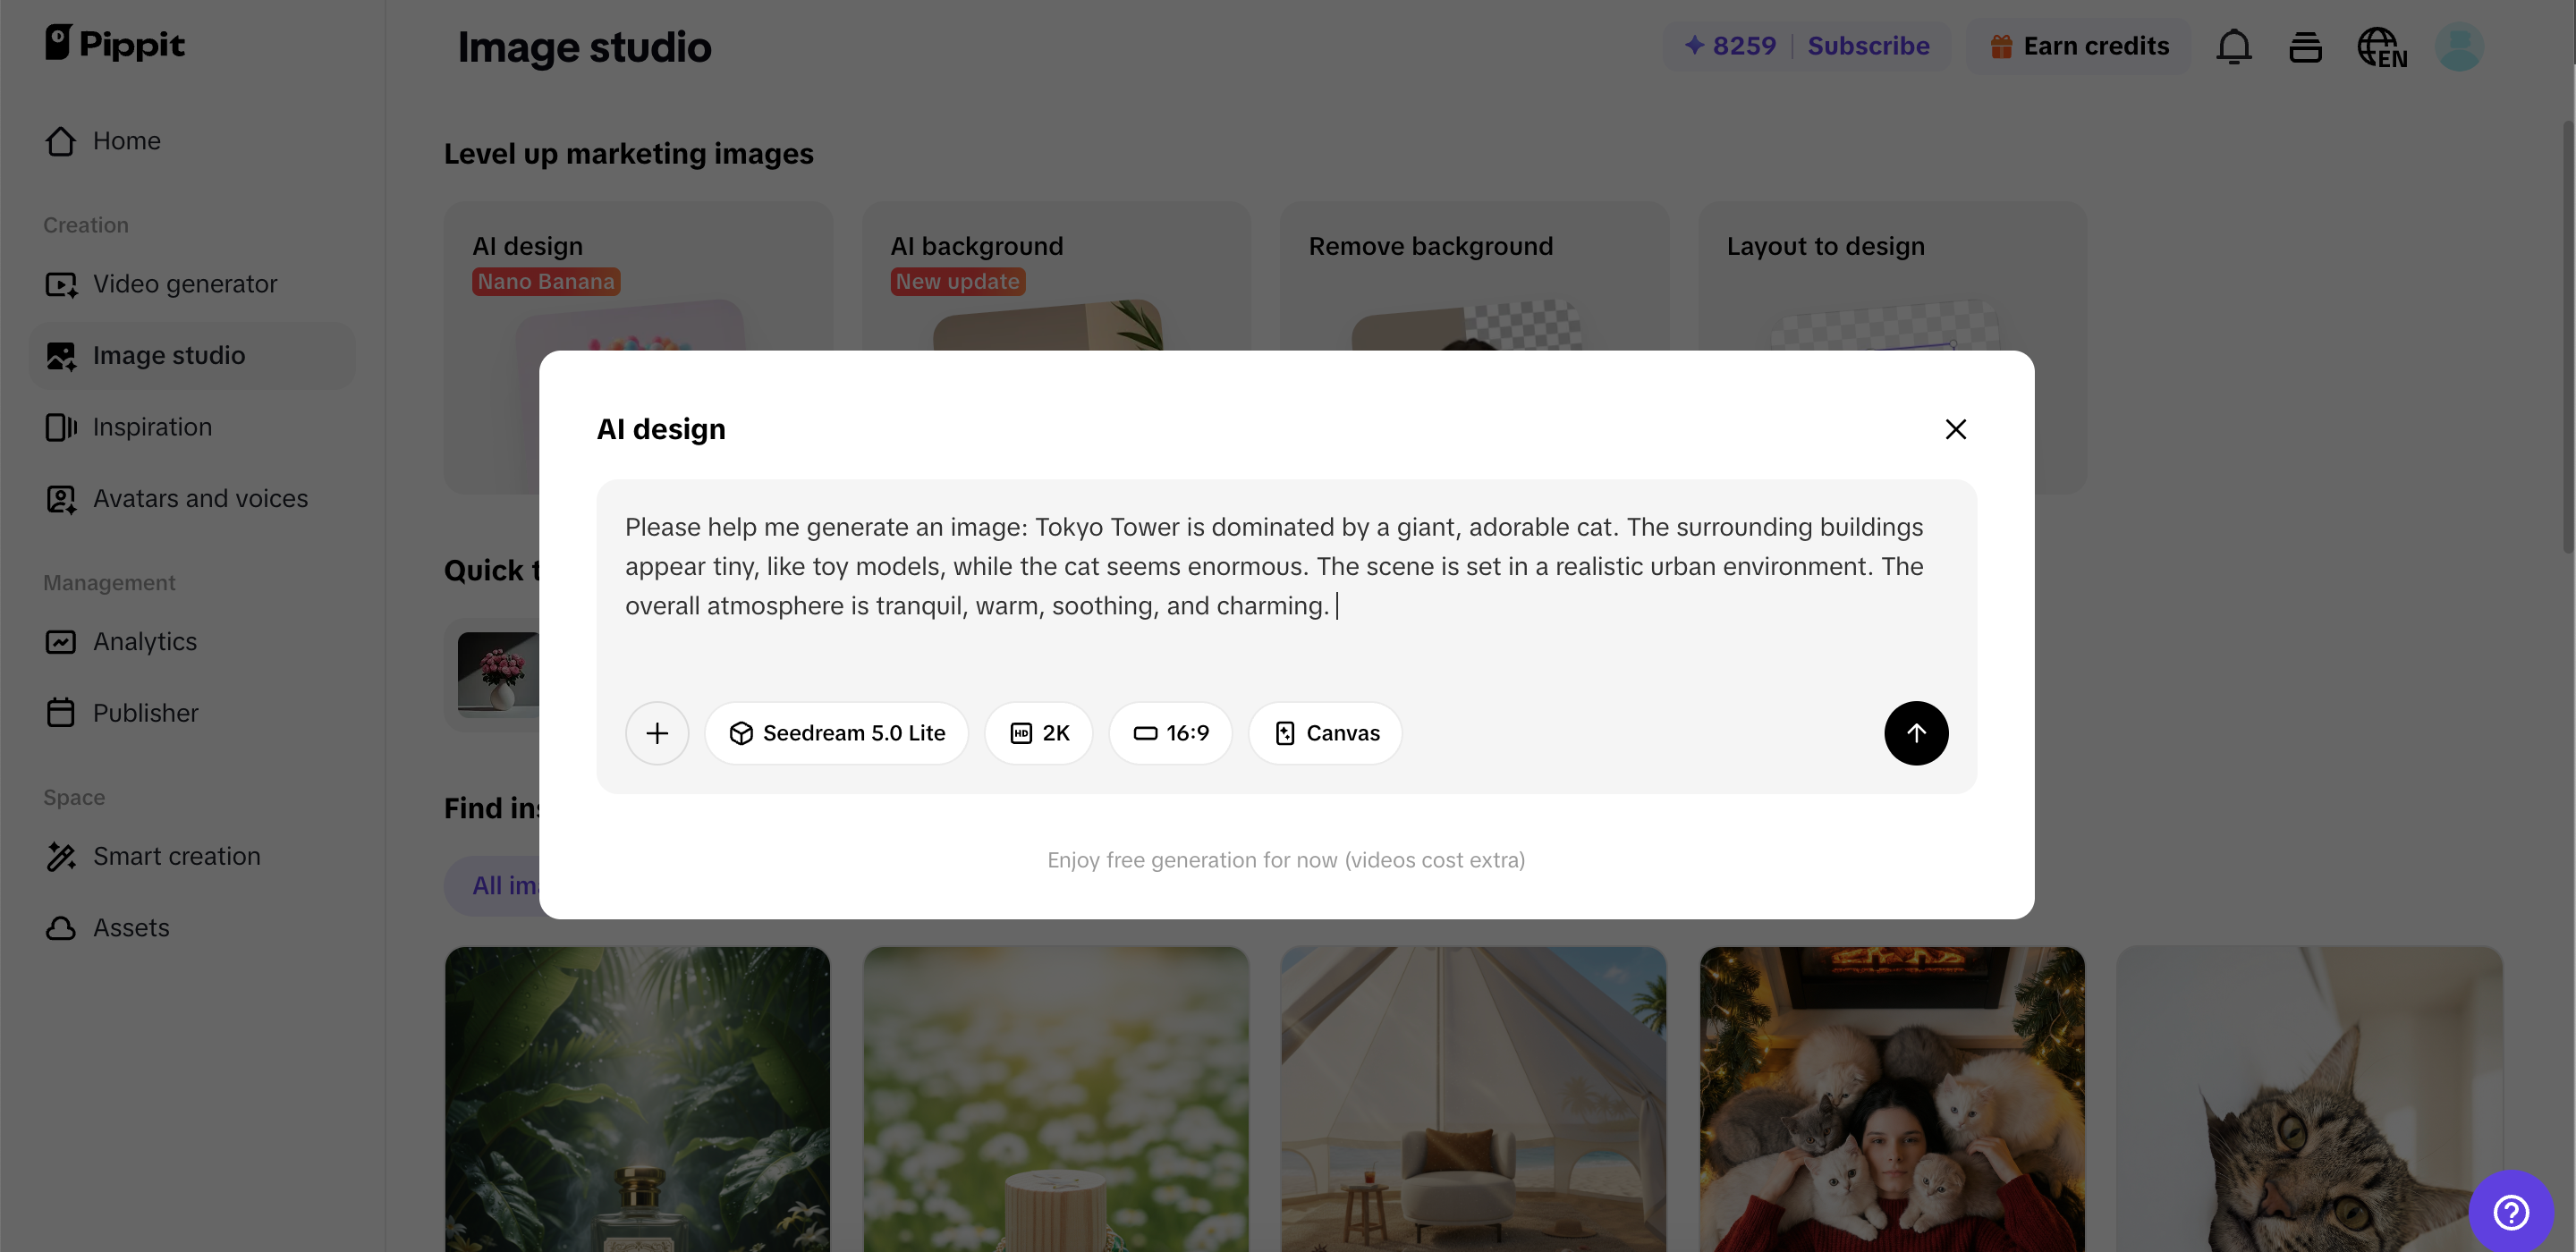Open the 2K resolution dropdown
Screen dimensions: 2576x1252
(x=1038, y=733)
